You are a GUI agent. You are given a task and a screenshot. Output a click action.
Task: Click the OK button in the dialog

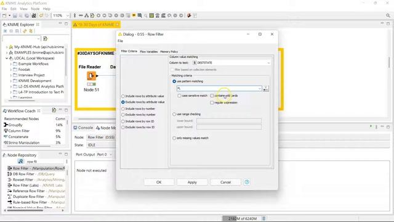(x=159, y=183)
